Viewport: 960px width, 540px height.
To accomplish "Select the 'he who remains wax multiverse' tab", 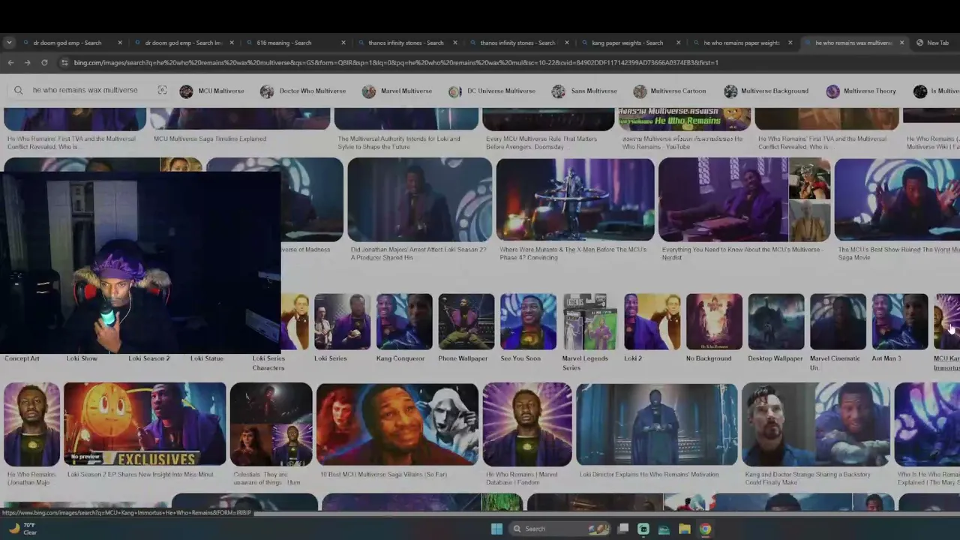I will [853, 43].
